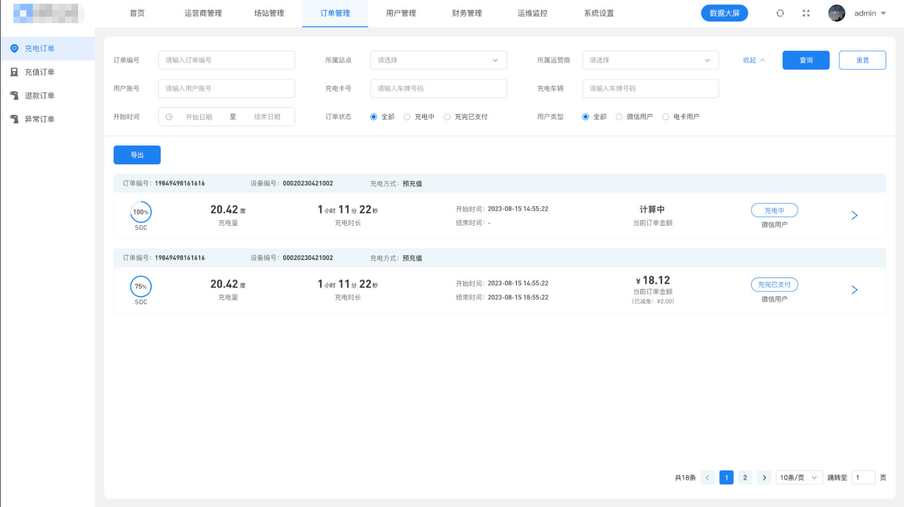The height and width of the screenshot is (507, 904).
Task: Open the 订单管理 tab
Action: [x=335, y=13]
